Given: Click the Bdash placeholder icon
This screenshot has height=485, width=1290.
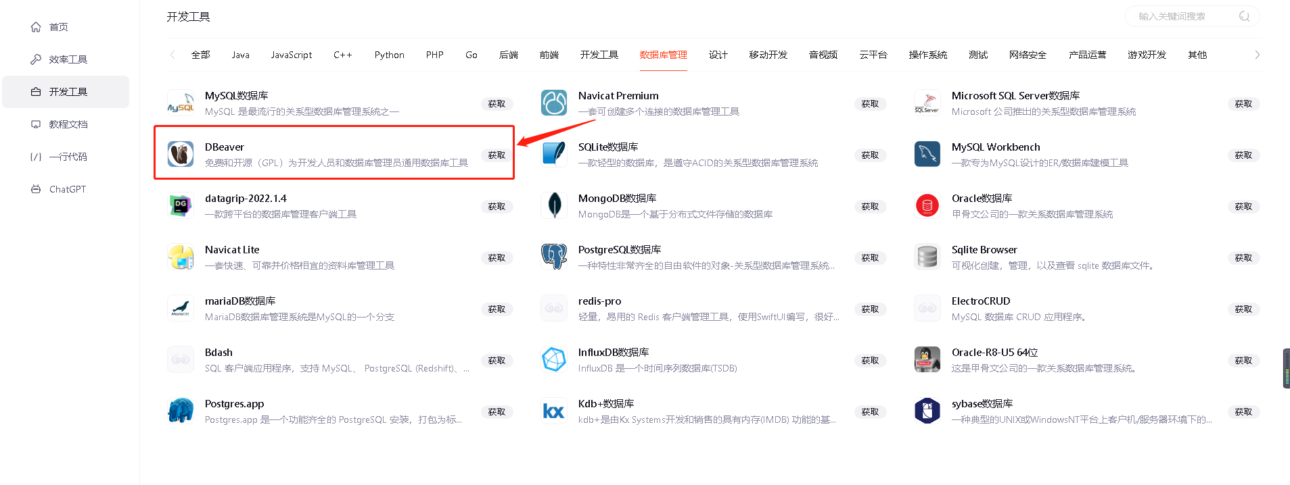Looking at the screenshot, I should coord(181,360).
